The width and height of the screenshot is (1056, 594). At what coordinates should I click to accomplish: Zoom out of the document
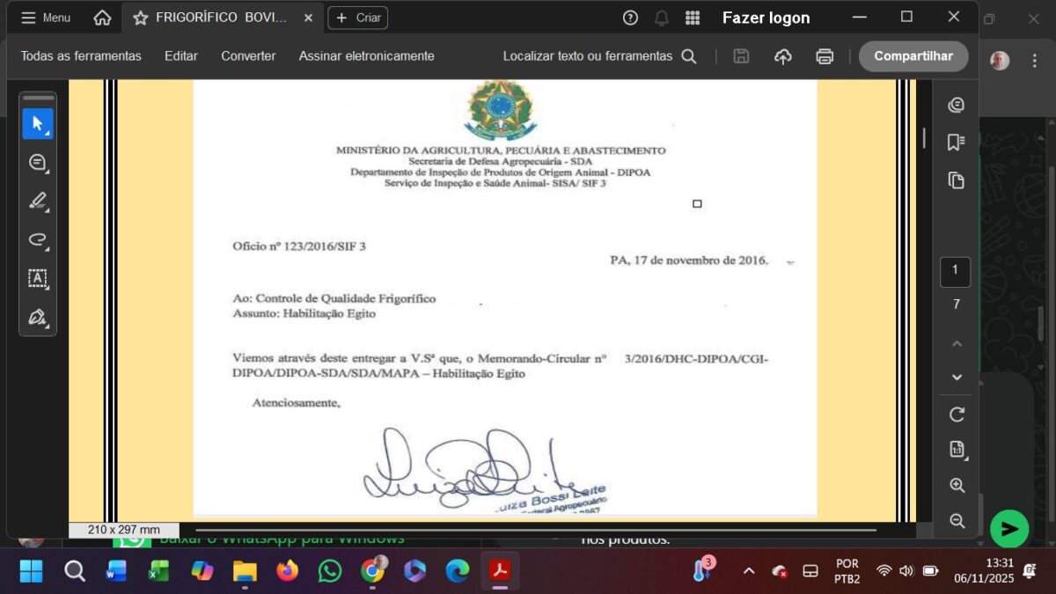957,521
